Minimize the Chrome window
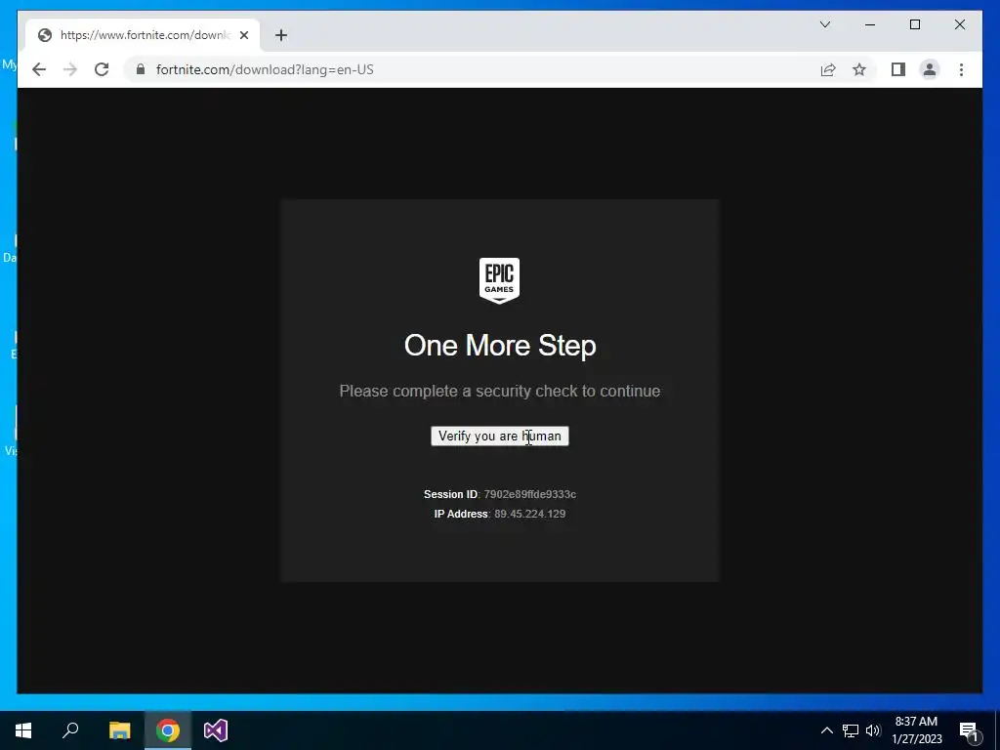 [x=870, y=24]
